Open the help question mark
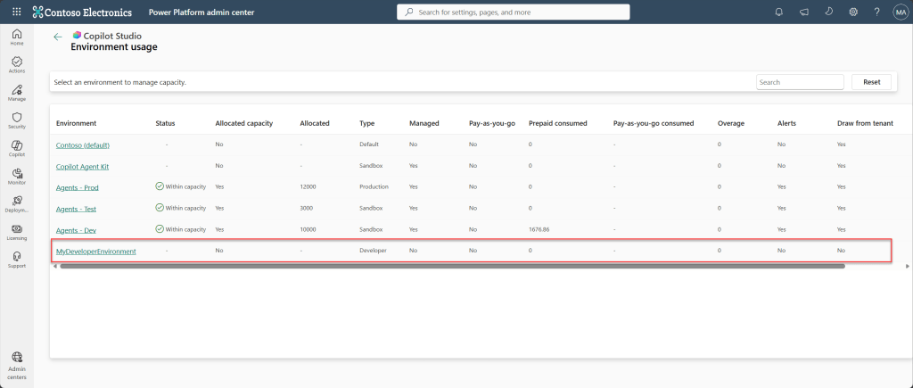 tap(877, 12)
